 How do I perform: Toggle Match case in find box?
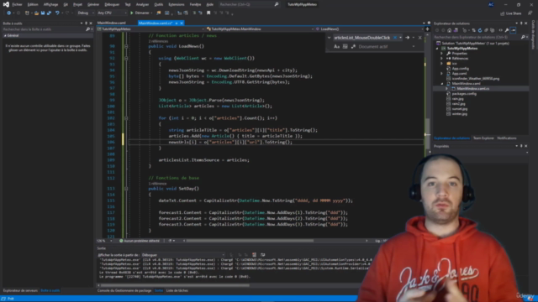336,47
